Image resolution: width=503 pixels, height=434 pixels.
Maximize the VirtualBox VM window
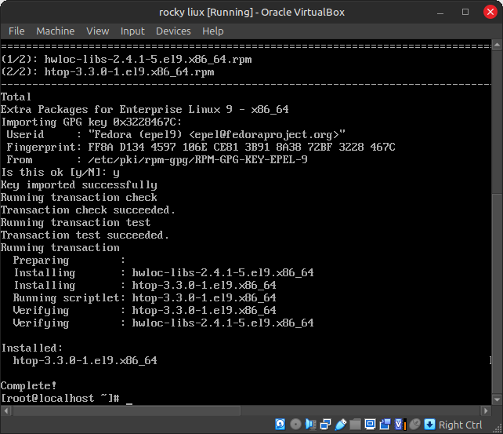pos(465,12)
